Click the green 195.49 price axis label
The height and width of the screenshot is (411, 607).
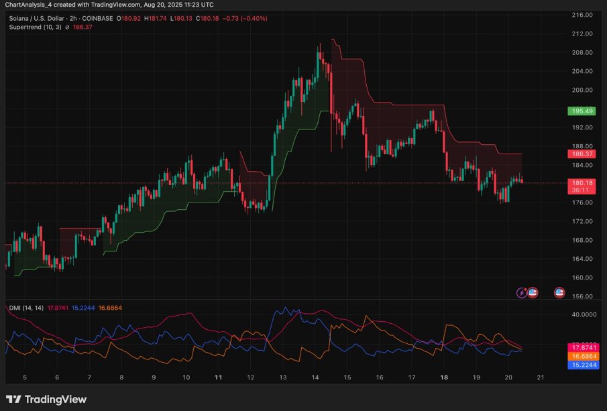[581, 111]
